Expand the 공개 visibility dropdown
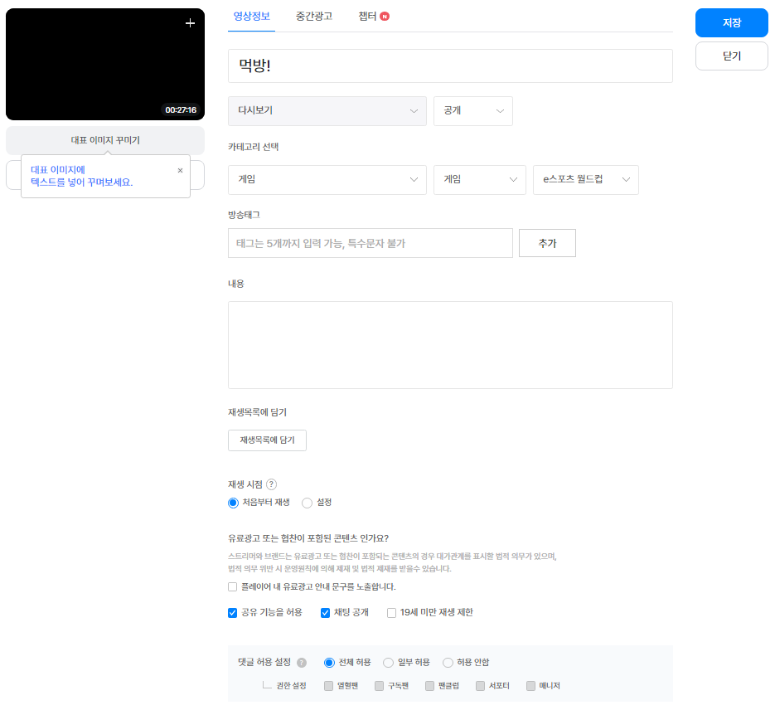Viewport: 775px width, 710px height. click(472, 111)
